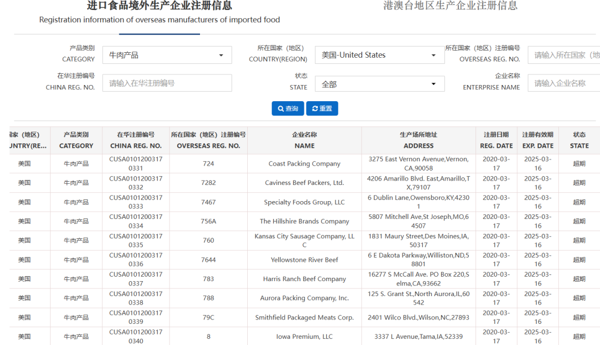Open the 美国-United States country dropdown
This screenshot has width=600, height=345.
[x=379, y=55]
